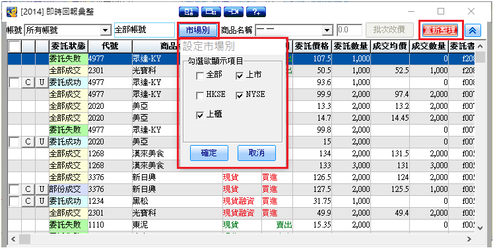Open the 商品名稱 dropdown
Screen dimensions: 493x248
(x=328, y=30)
